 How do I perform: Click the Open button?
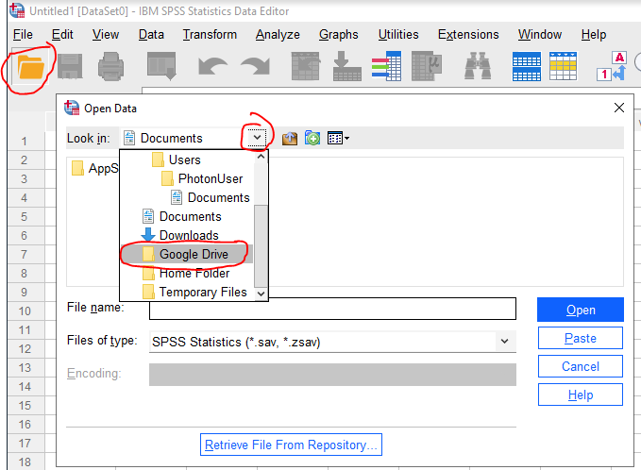coord(580,310)
